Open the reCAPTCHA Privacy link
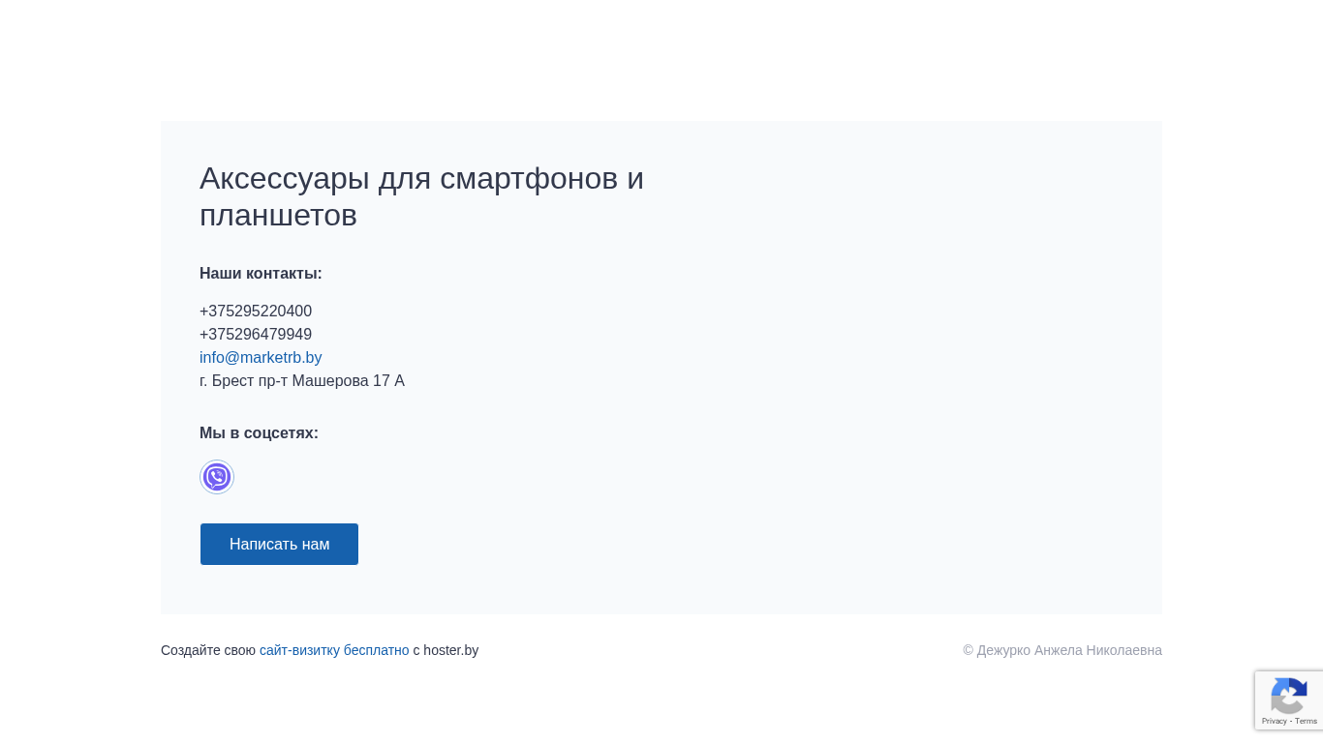The image size is (1323, 743). pos(1274,722)
